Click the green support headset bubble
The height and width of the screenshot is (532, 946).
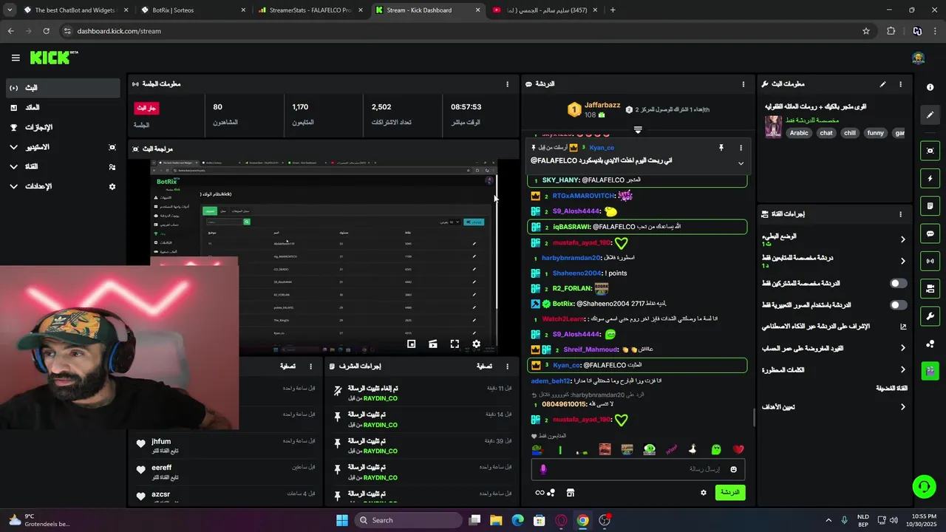pyautogui.click(x=924, y=486)
